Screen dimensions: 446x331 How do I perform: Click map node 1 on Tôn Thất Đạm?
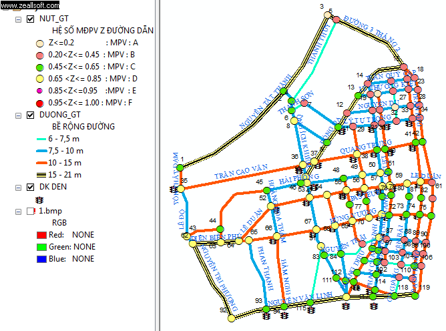tap(180, 168)
